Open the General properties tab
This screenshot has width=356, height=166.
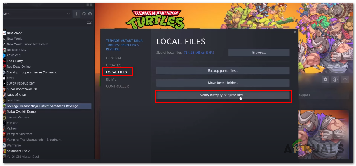coord(114,58)
